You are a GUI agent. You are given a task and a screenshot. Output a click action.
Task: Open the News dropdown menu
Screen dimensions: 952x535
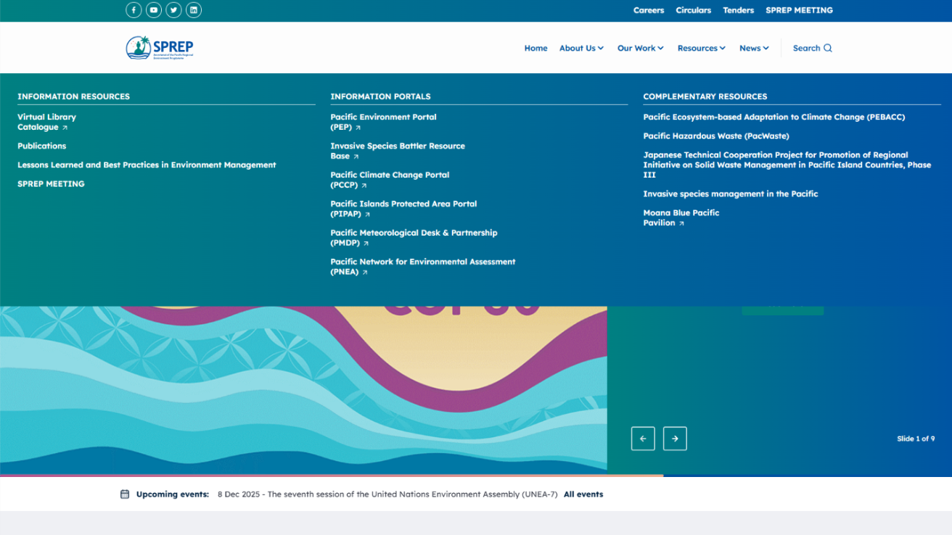[754, 49]
